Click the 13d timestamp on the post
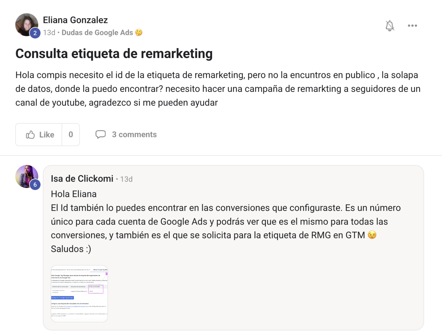 [49, 32]
